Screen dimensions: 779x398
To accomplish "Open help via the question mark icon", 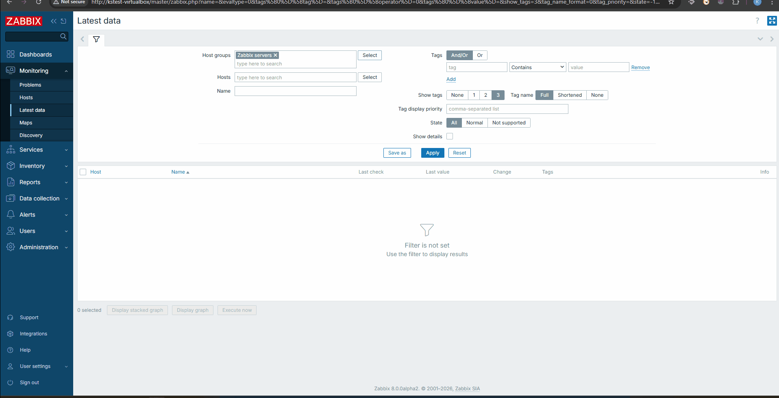I will click(757, 21).
